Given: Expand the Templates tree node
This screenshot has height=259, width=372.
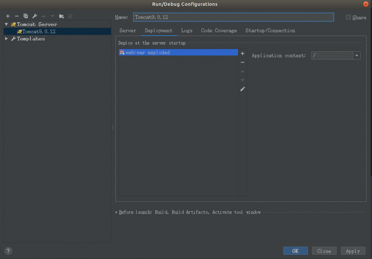Looking at the screenshot, I should coord(6,38).
